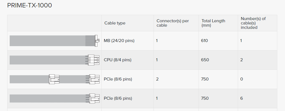Select the single-connector PCIe cable image in last row
This screenshot has height=111, width=285.
click(x=54, y=98)
